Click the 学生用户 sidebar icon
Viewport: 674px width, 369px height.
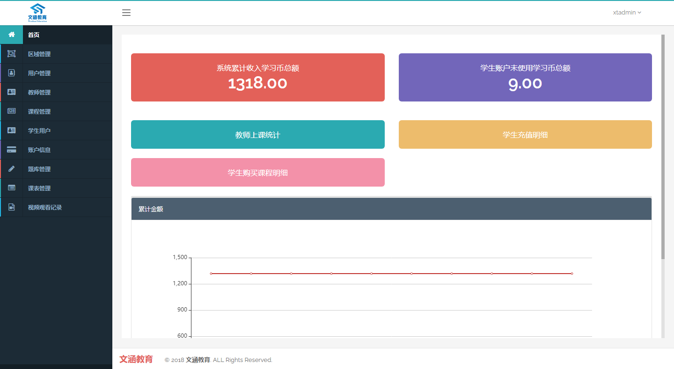12,130
